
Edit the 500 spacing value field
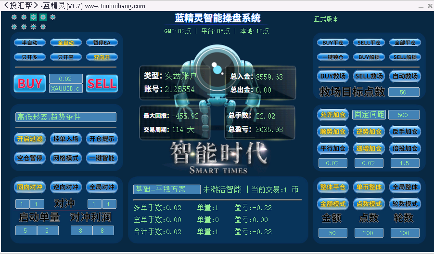click(404, 115)
